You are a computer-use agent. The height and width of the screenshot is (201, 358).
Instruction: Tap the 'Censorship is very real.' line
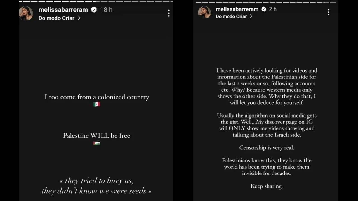[267, 148]
